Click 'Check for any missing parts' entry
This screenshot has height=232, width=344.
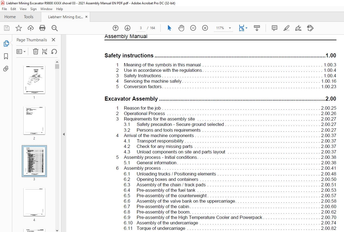[165, 146]
